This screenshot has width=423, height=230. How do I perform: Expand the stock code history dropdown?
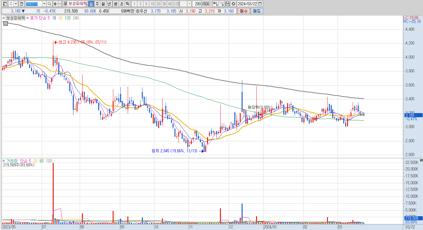coord(44,4)
